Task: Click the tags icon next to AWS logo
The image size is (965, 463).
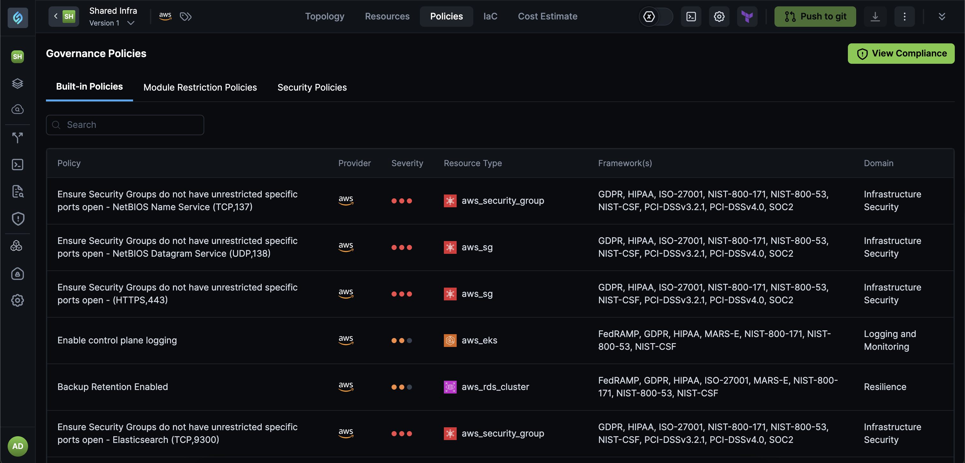Action: click(185, 17)
